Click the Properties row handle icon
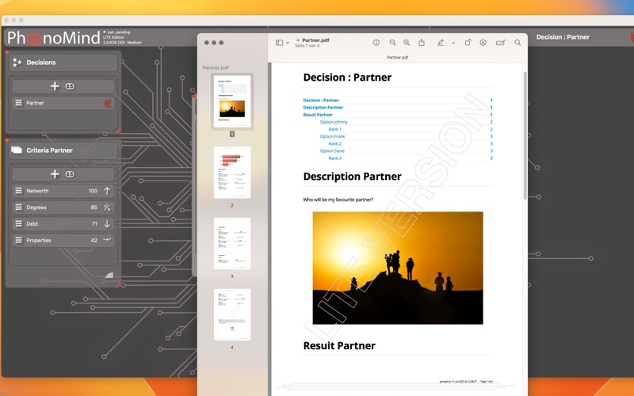634x396 pixels. pyautogui.click(x=18, y=240)
